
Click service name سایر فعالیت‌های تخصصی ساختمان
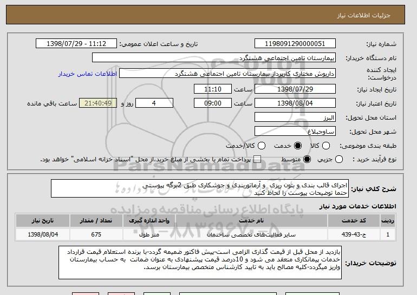pyautogui.click(x=251, y=235)
